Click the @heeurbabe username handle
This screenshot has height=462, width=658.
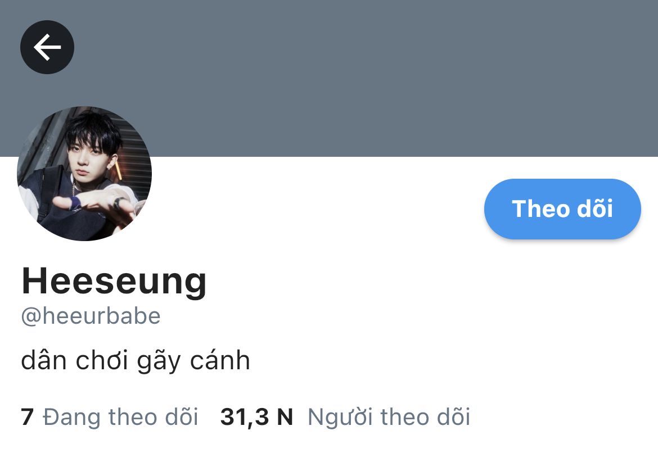coord(91,316)
